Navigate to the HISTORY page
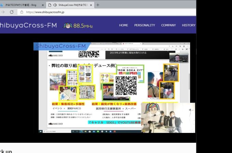This screenshot has height=153, width=232. [x=189, y=25]
